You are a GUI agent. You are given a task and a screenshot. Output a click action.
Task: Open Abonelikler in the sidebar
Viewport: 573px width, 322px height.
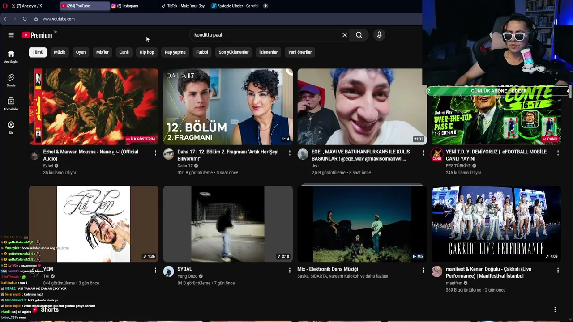pos(11,104)
